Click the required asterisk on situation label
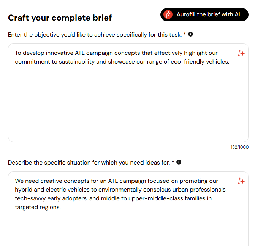255x246 pixels. (x=173, y=161)
